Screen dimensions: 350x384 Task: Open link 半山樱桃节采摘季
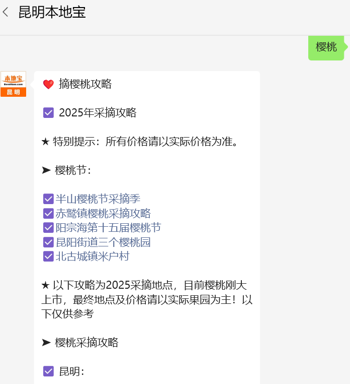(x=98, y=199)
